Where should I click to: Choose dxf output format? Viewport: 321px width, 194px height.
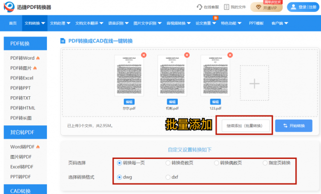168,177
